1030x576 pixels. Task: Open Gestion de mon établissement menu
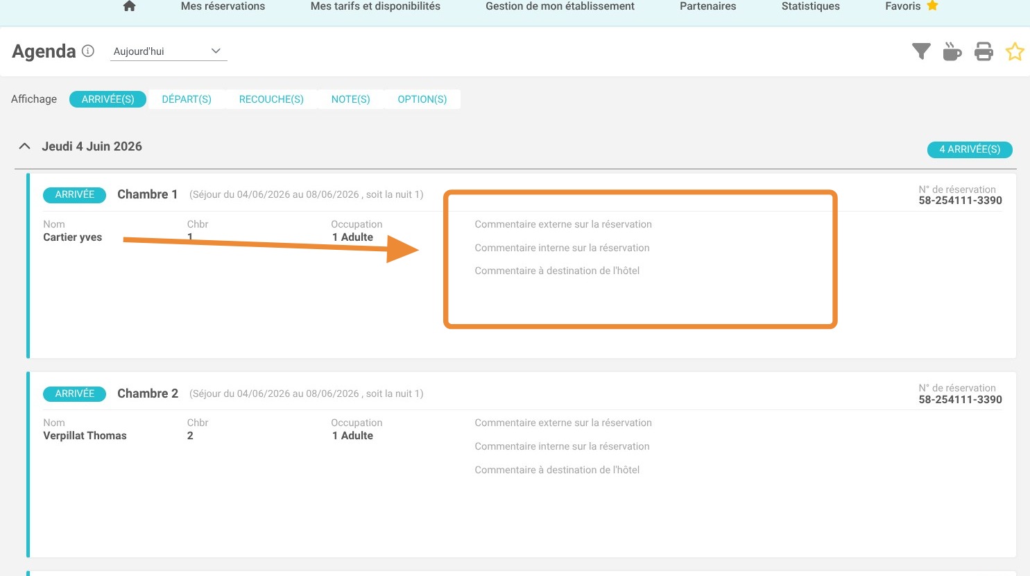coord(560,6)
